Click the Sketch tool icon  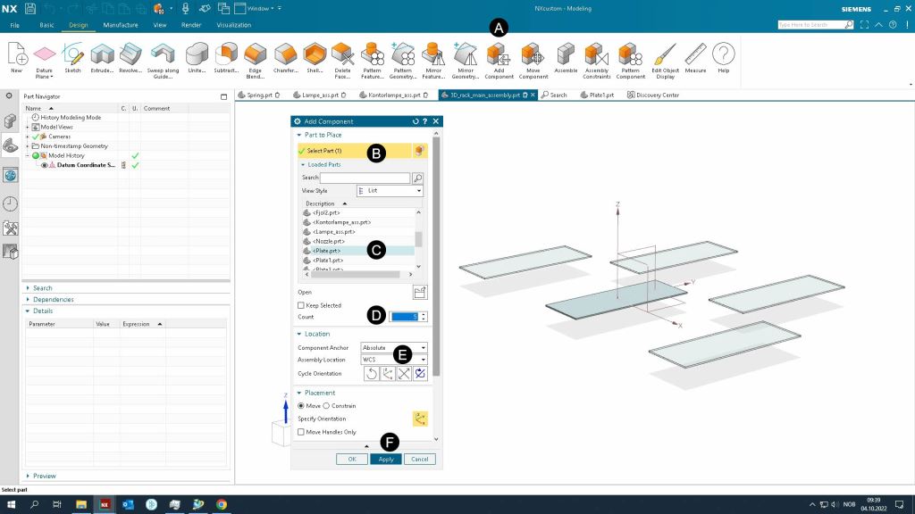72,54
